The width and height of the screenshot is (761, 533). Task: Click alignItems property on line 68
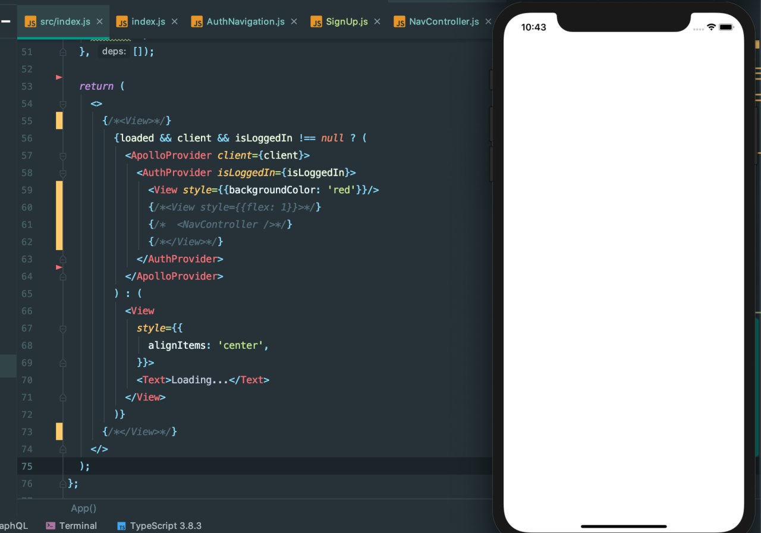pos(177,345)
